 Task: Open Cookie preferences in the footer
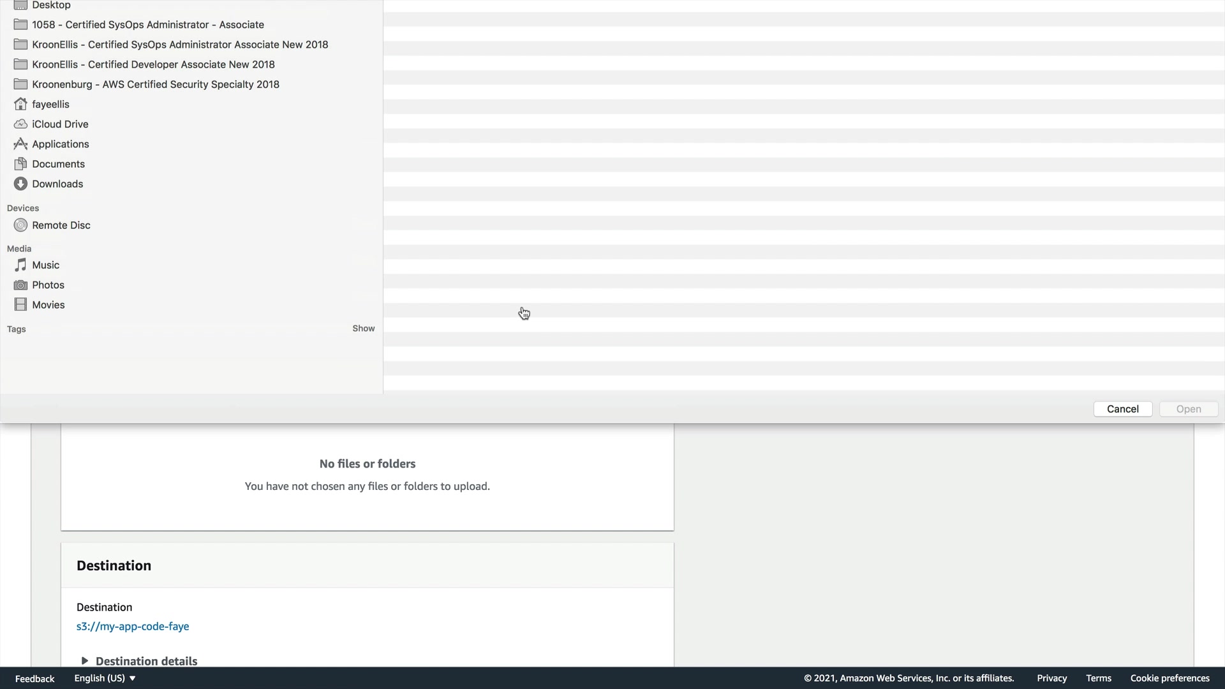click(x=1169, y=678)
